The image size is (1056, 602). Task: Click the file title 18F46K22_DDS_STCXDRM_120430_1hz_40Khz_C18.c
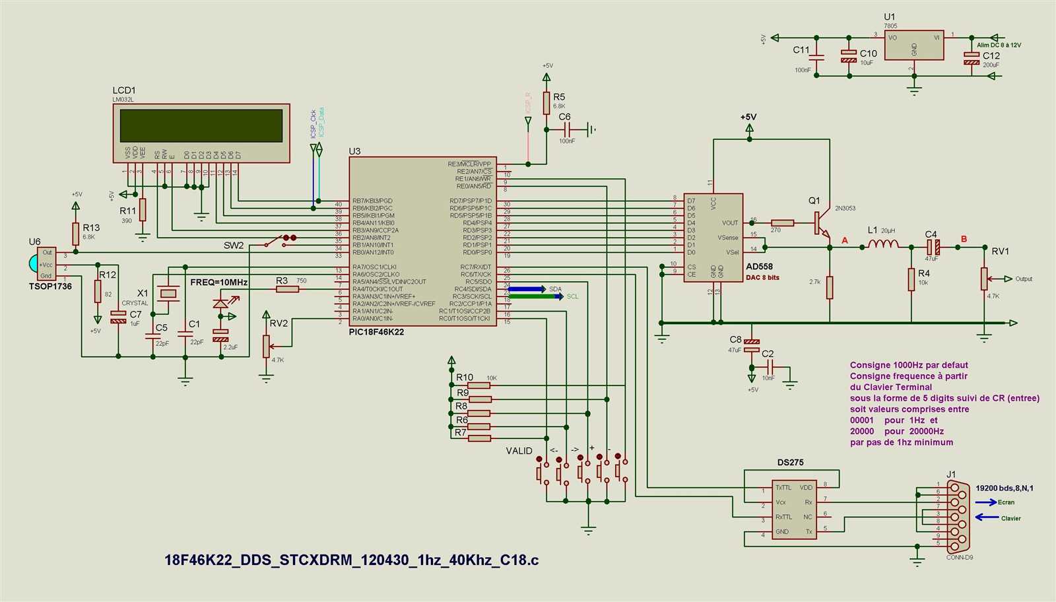[351, 560]
